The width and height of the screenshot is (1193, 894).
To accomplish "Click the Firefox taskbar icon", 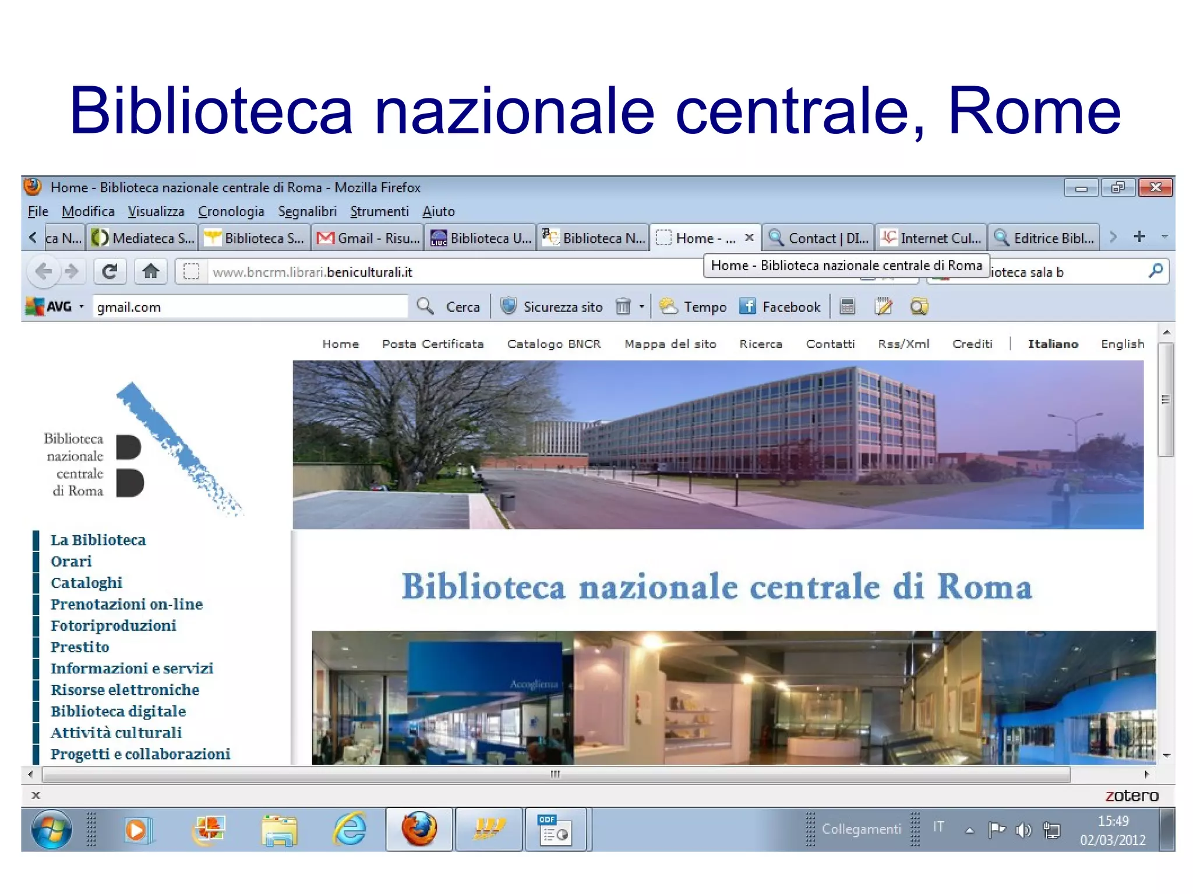I will tap(419, 829).
